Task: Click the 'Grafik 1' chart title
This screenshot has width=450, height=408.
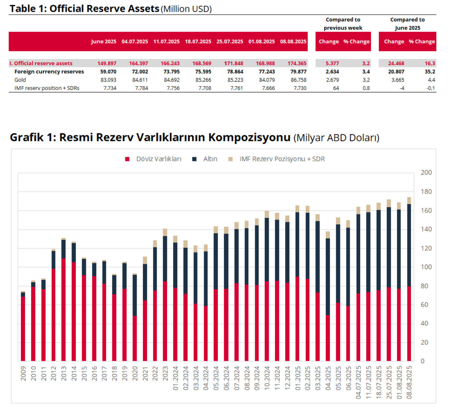Action: point(150,137)
